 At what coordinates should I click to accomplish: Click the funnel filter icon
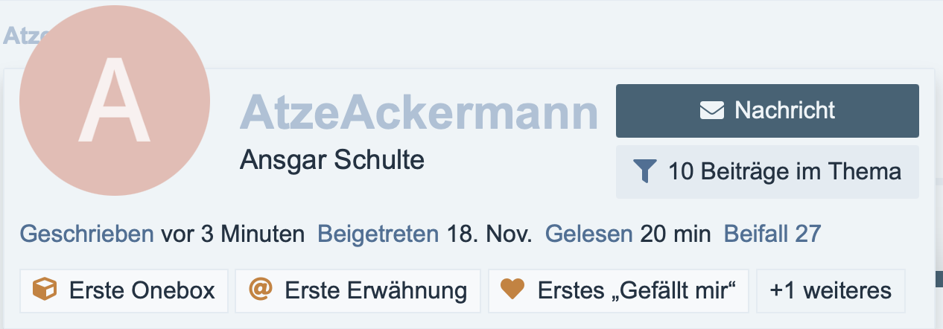point(645,172)
